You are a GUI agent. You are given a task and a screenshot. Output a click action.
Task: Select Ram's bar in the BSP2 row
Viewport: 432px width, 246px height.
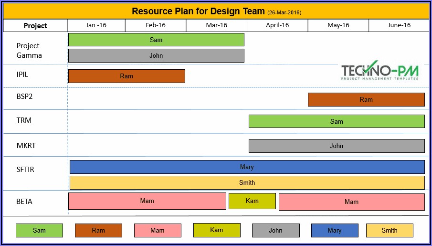366,99
